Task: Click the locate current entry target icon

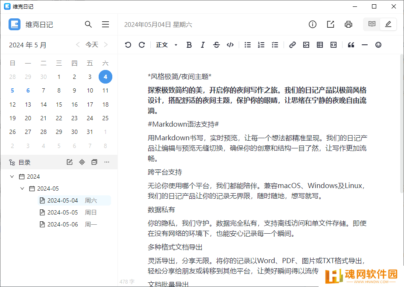Action: tap(82, 162)
